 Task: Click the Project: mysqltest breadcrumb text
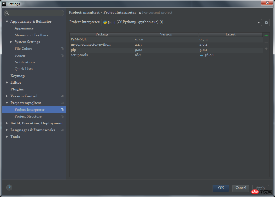pos(84,13)
